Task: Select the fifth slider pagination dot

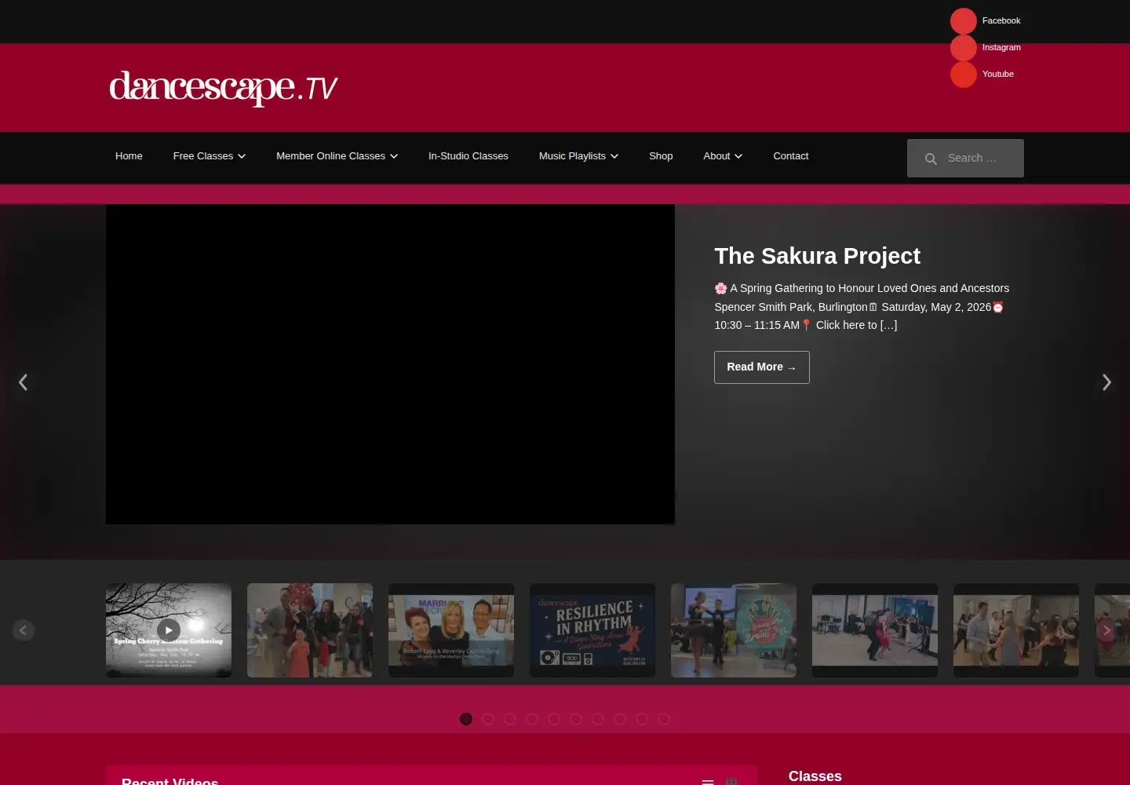Action: (x=554, y=719)
